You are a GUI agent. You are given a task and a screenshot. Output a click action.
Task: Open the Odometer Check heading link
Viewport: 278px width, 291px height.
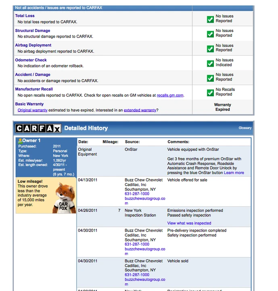click(x=31, y=60)
